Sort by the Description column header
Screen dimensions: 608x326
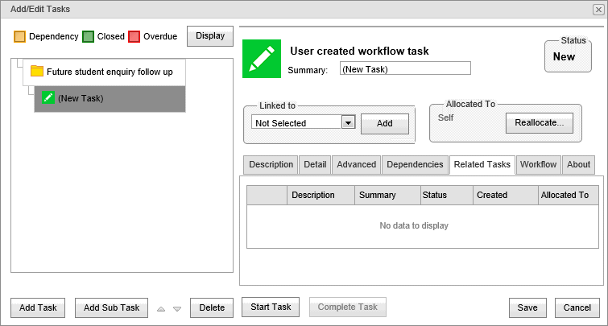click(x=321, y=195)
